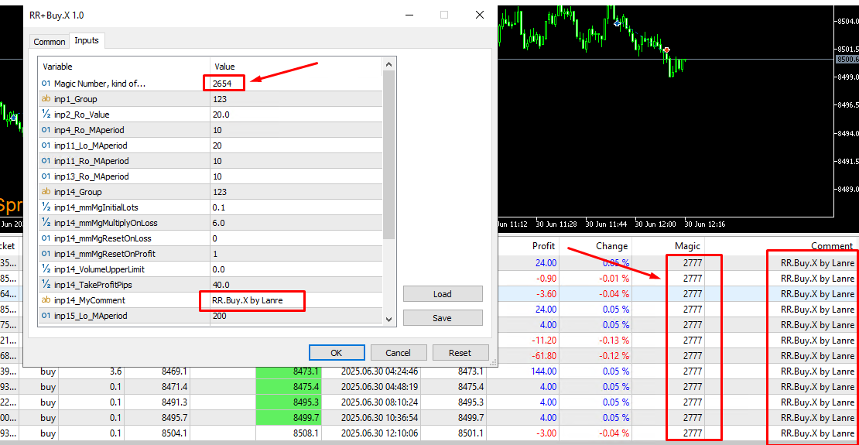
Task: Click the open price 8469.1 cell
Action: (x=158, y=371)
